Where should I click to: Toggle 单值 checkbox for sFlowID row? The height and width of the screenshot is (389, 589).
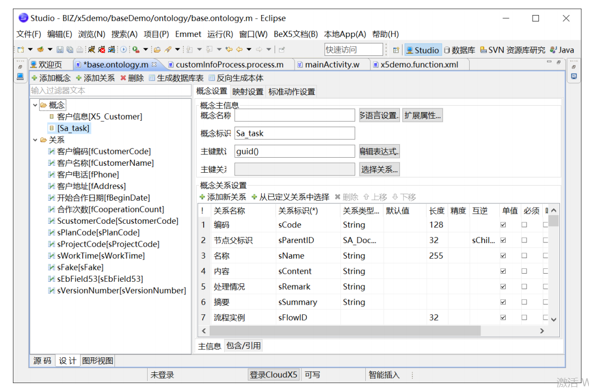click(503, 317)
